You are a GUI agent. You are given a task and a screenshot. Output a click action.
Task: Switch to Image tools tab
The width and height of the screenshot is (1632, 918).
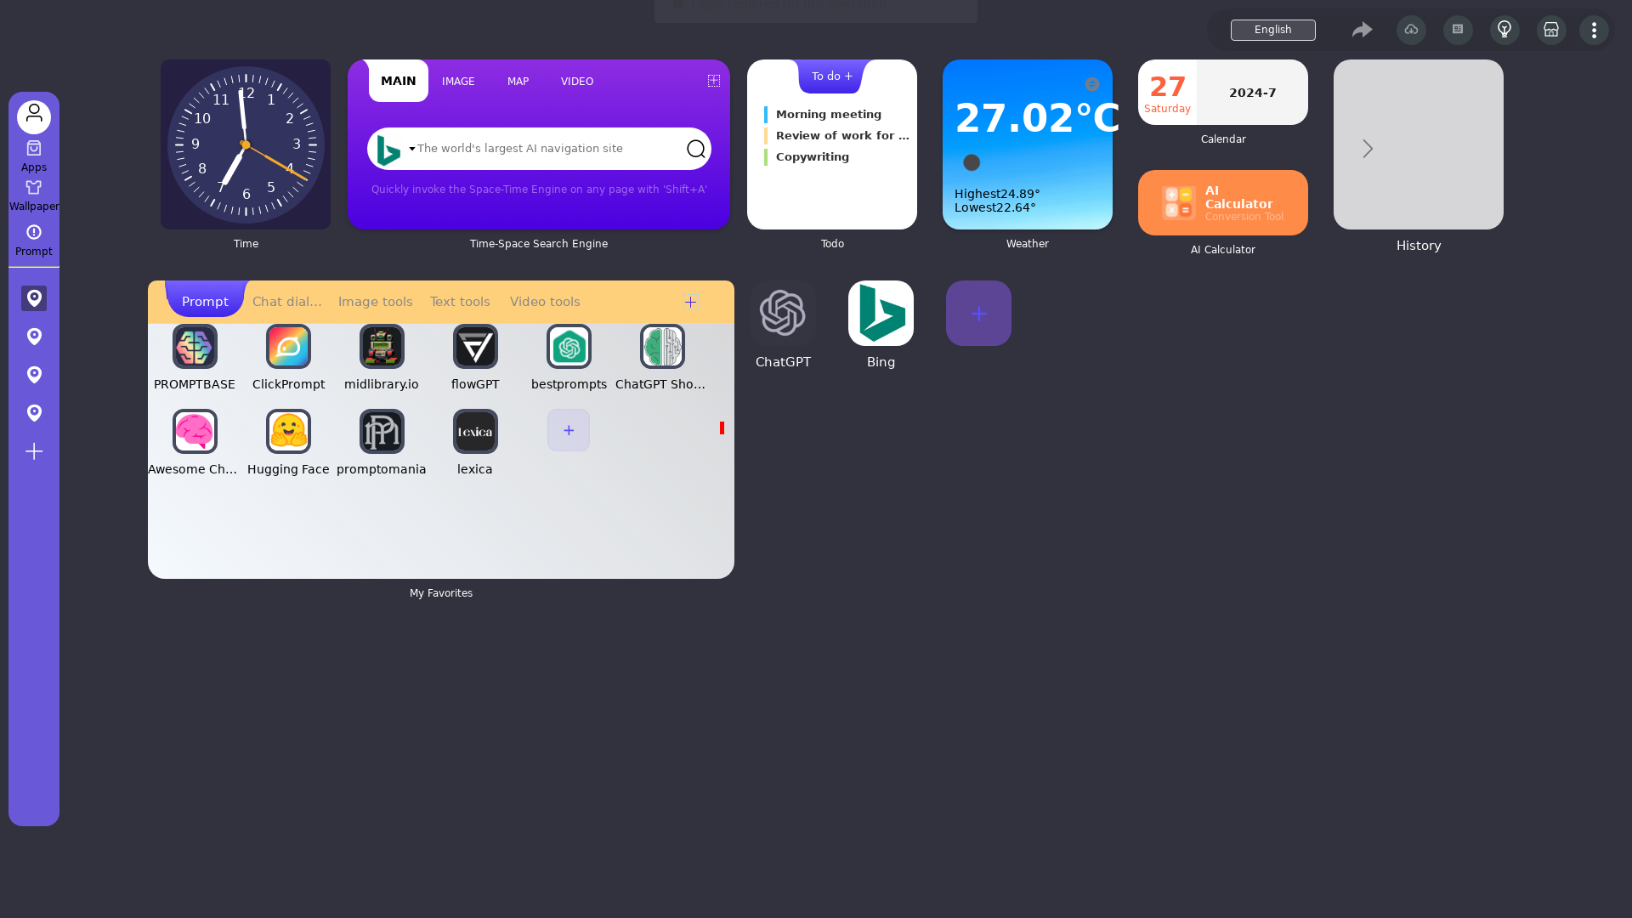point(375,302)
